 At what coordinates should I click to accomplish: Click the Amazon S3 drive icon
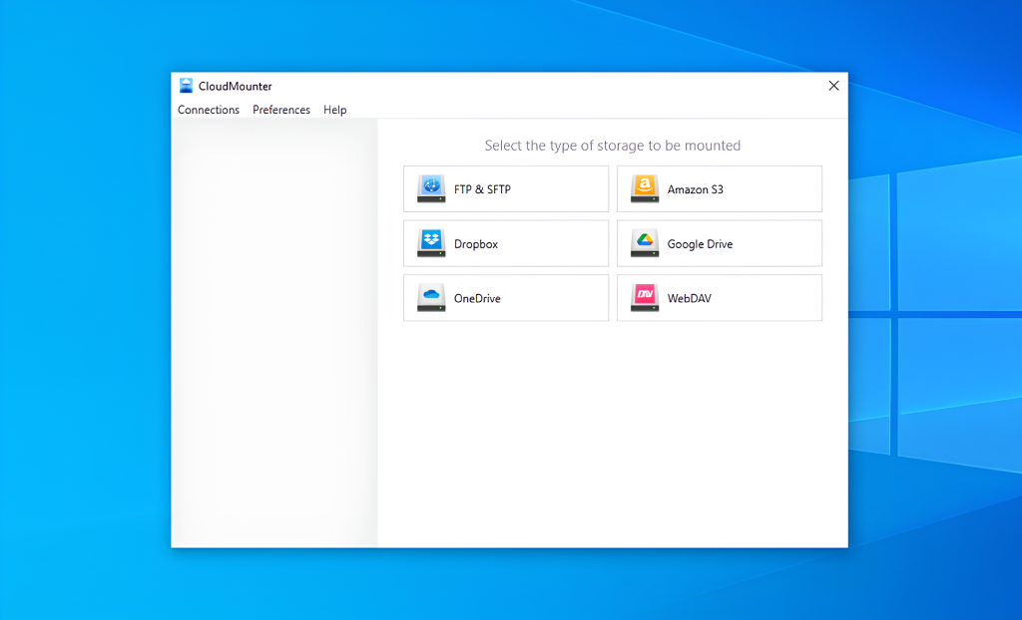click(644, 188)
